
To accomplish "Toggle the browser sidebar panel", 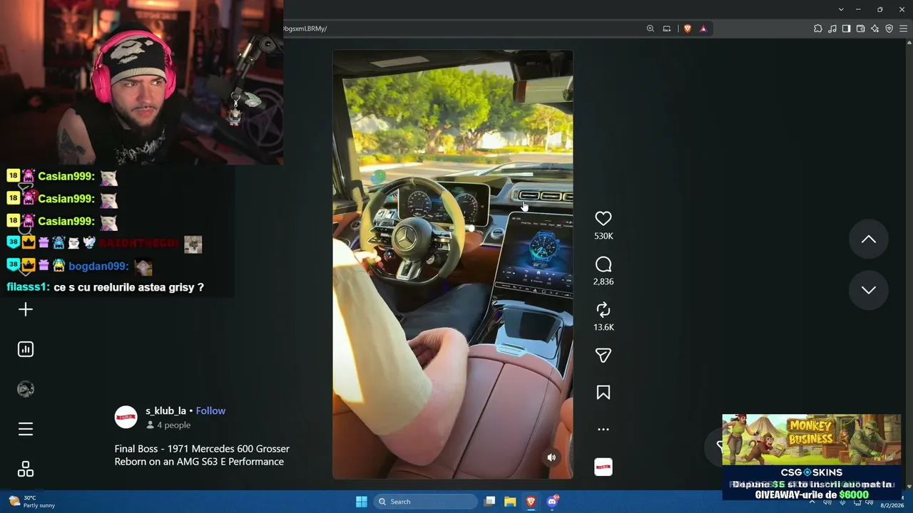I will click(x=847, y=28).
